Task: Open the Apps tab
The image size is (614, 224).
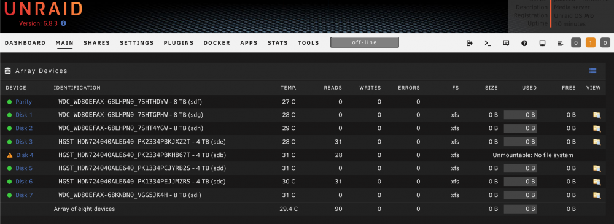Action: (249, 43)
